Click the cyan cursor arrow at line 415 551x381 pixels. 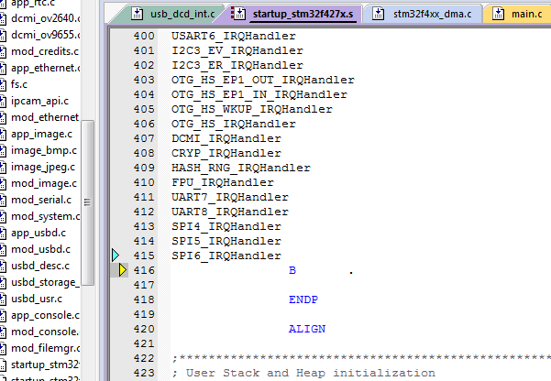click(116, 256)
